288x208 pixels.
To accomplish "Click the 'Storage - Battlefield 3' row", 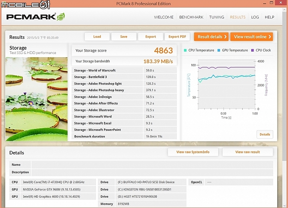I will 124,77.
